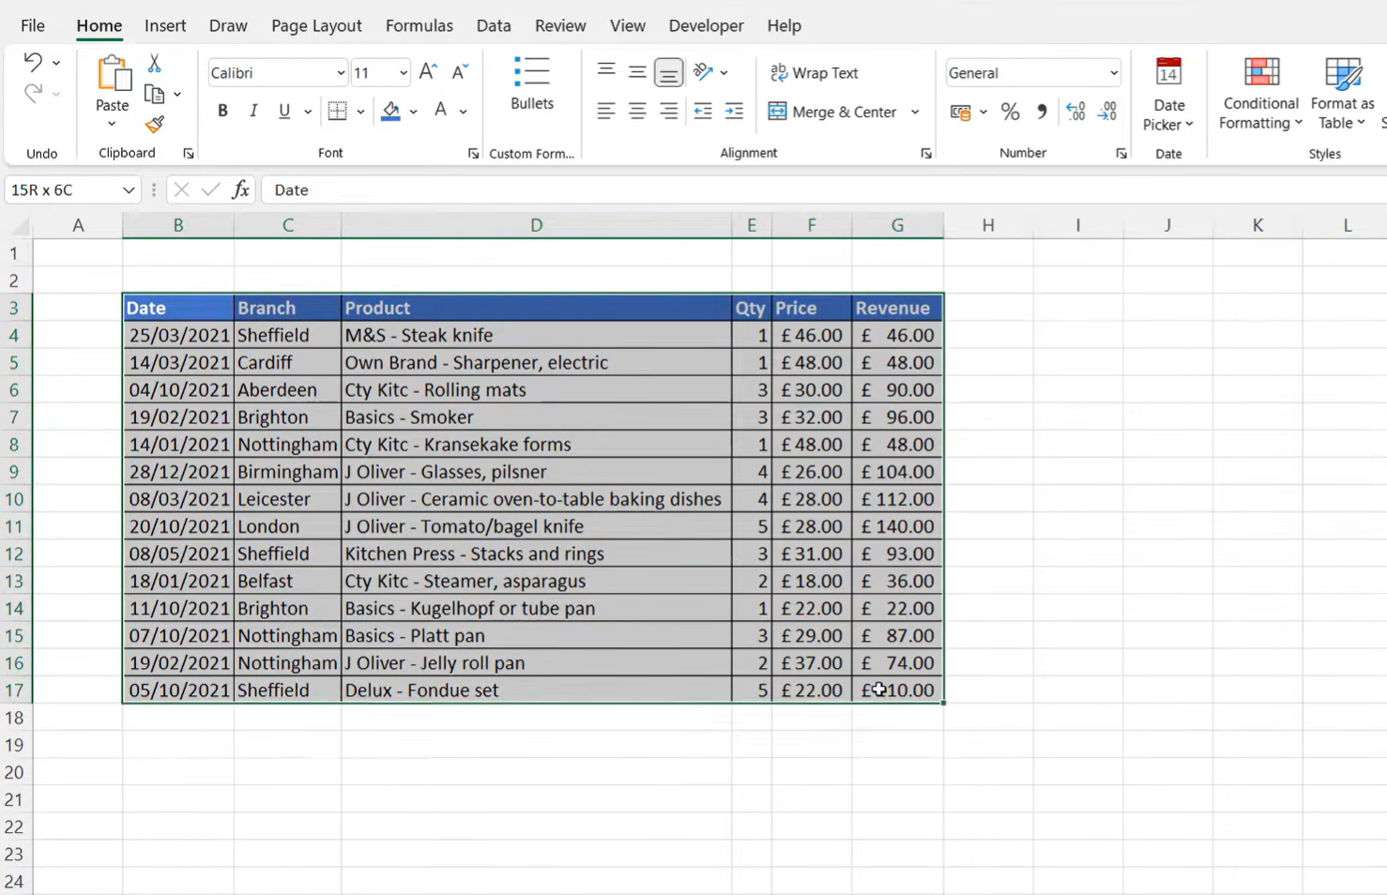Viewport: 1387px width, 895px height.
Task: Switch to the Formulas tab
Action: [419, 25]
